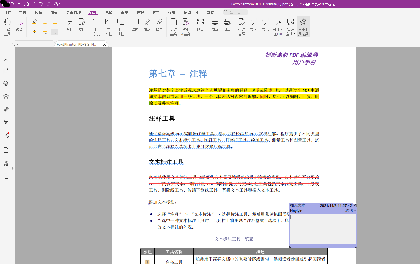Expand the 选择 tool dropdown
420x264 pixels.
19,33
